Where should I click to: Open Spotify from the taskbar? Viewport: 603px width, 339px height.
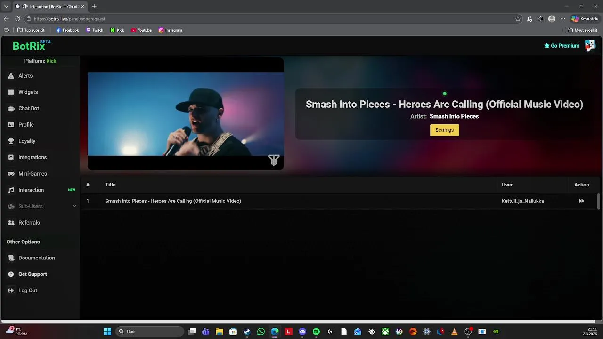pos(316,331)
